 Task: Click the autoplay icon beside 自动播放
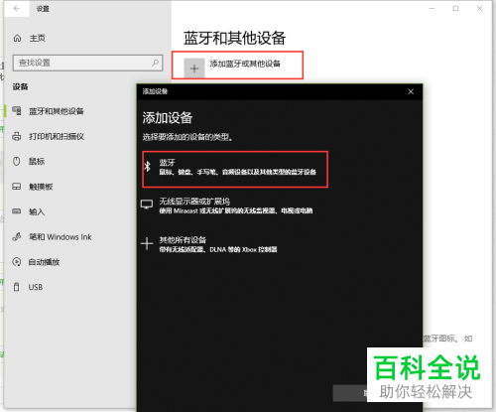coord(17,262)
